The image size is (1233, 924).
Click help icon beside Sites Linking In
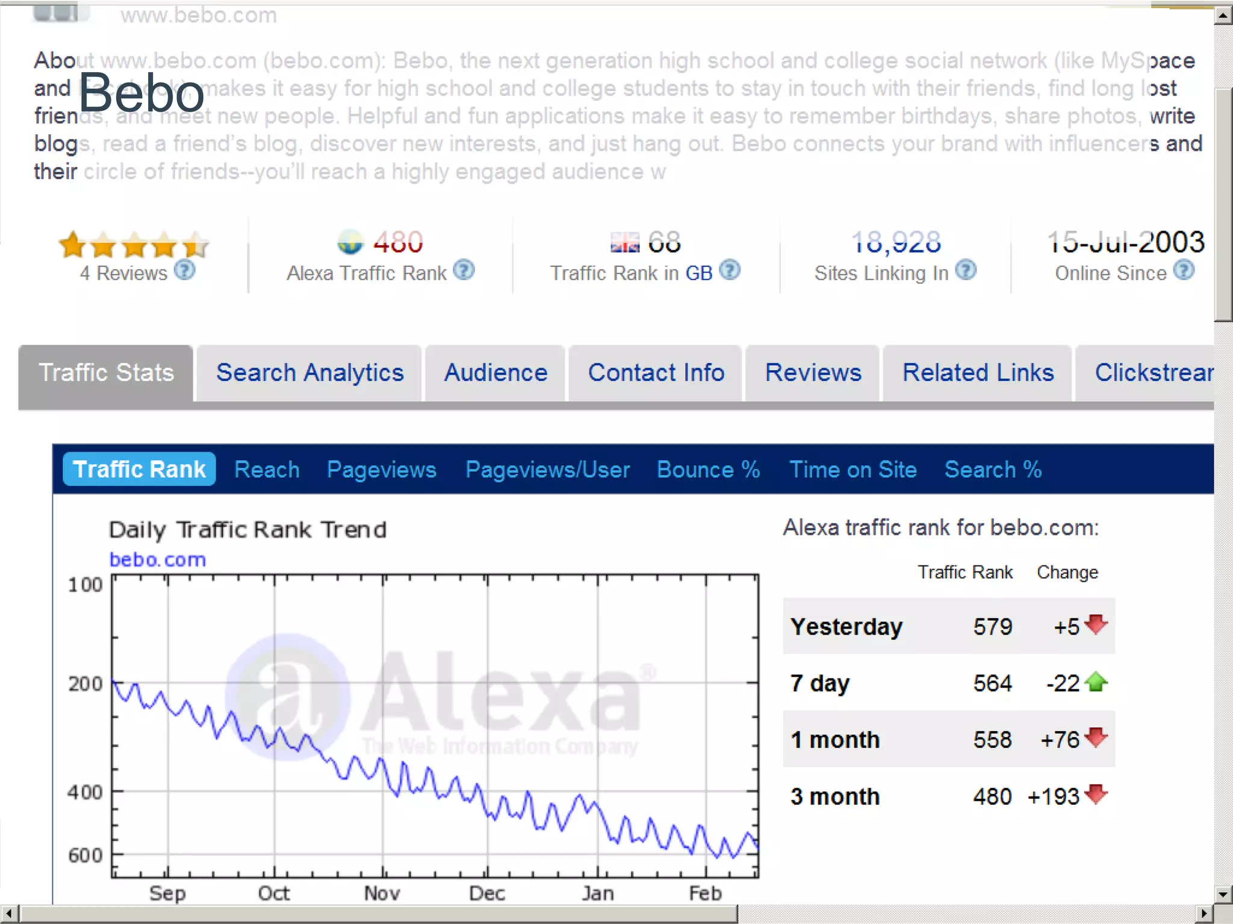(966, 270)
